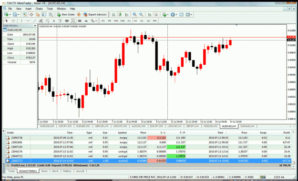Close the Data Window panel
The image size is (298, 181).
(35, 25)
